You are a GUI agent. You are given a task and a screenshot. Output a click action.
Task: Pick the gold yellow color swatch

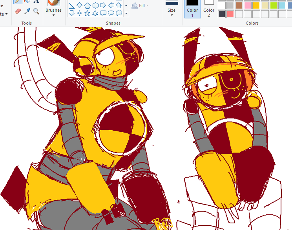(256, 5)
